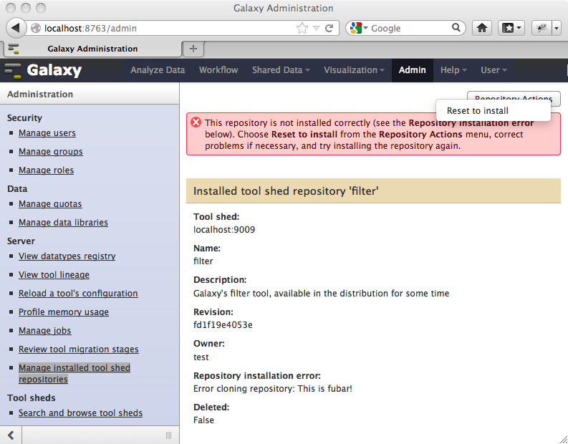
Task: Click the search magnifier in Google box
Action: (456, 27)
